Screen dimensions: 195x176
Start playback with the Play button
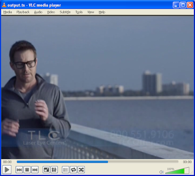(x=7, y=170)
